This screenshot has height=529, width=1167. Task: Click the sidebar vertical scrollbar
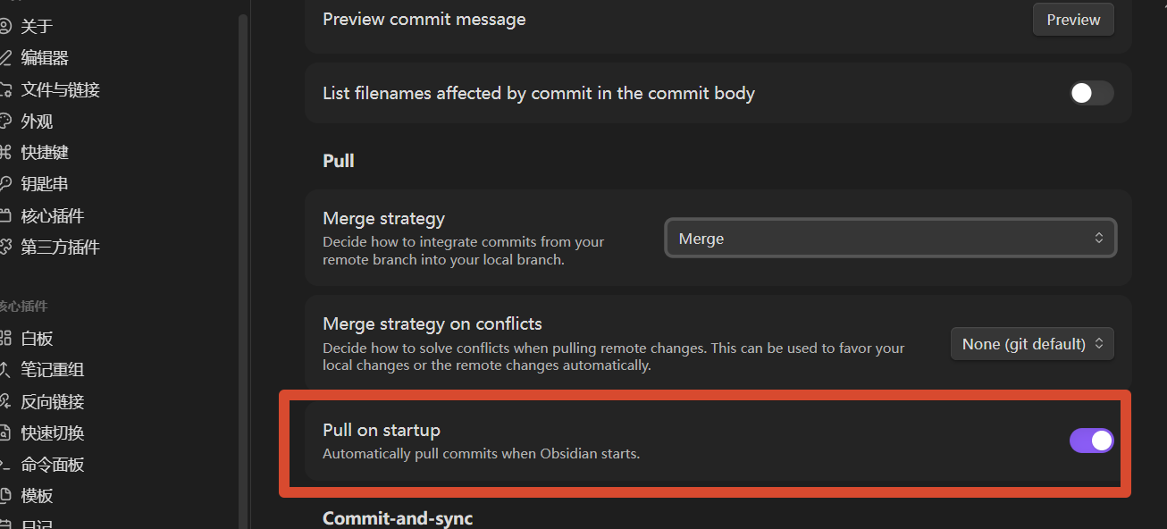click(x=243, y=268)
